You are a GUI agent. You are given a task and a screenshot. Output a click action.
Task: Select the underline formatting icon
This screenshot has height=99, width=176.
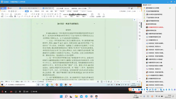pyautogui.click(x=19, y=16)
